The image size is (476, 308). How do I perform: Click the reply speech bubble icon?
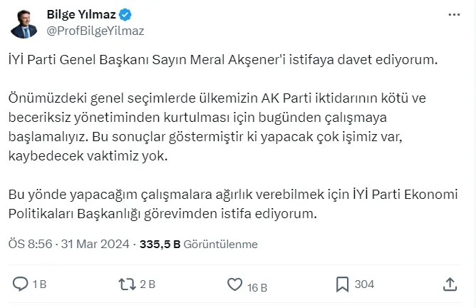click(x=21, y=284)
